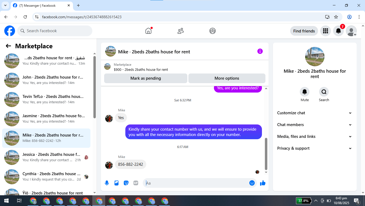Open شفيق conversation at top of list
This screenshot has height=206, width=365.
(x=46, y=61)
